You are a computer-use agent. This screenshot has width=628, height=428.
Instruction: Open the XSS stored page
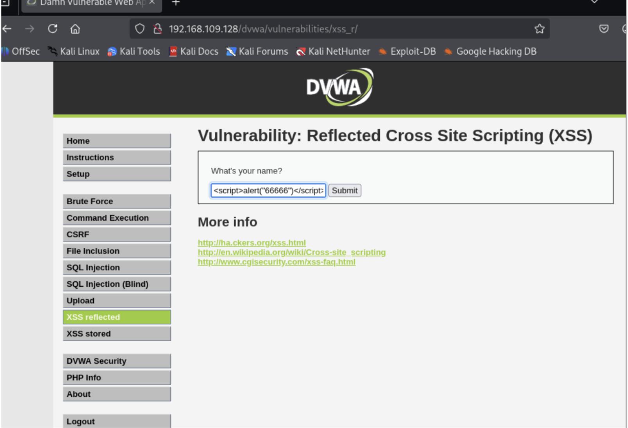[117, 334]
